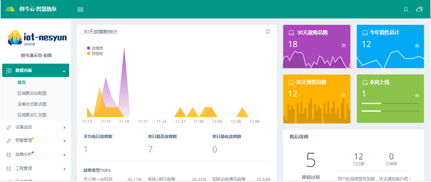Open the user profile icon
Viewport: 431px width, 182px height.
(x=406, y=10)
